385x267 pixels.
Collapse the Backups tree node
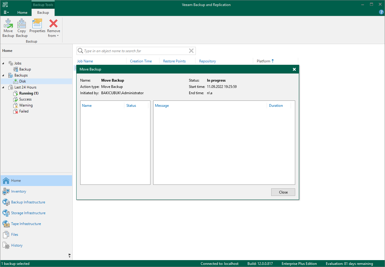pyautogui.click(x=3, y=75)
